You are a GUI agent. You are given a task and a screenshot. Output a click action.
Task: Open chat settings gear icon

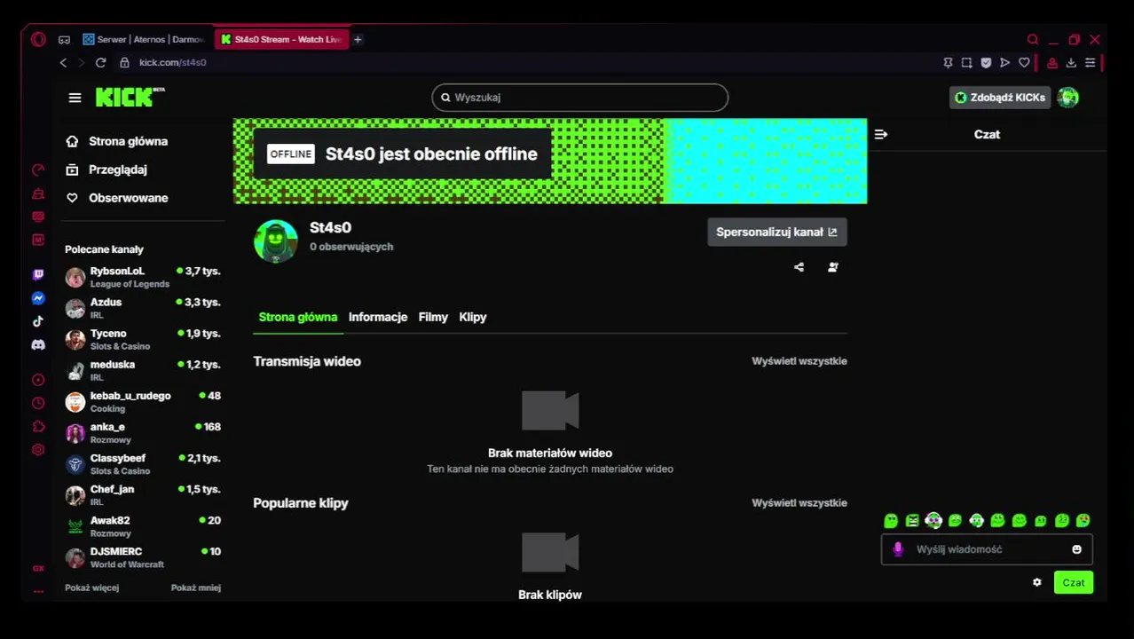click(1036, 582)
